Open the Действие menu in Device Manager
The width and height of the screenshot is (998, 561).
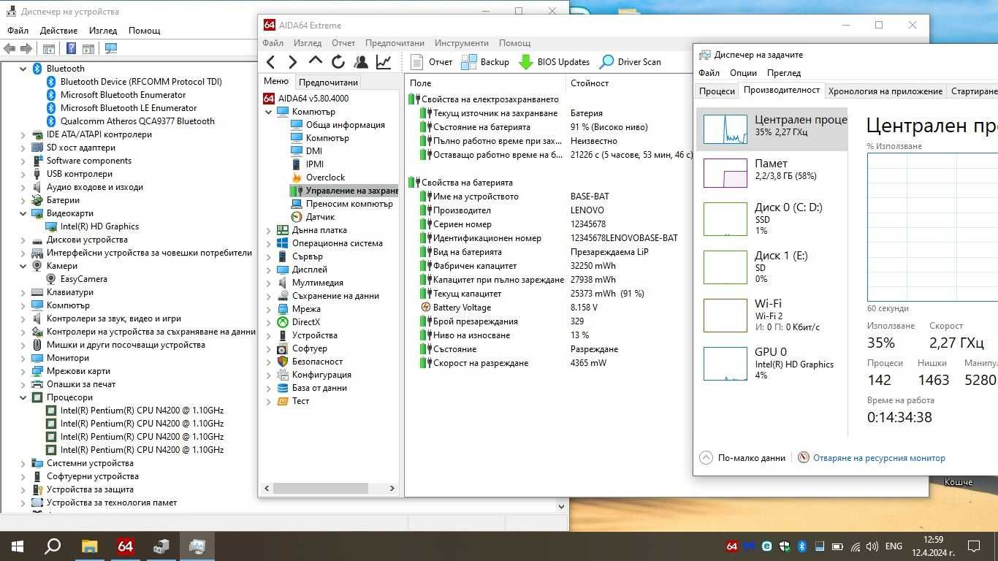point(58,31)
